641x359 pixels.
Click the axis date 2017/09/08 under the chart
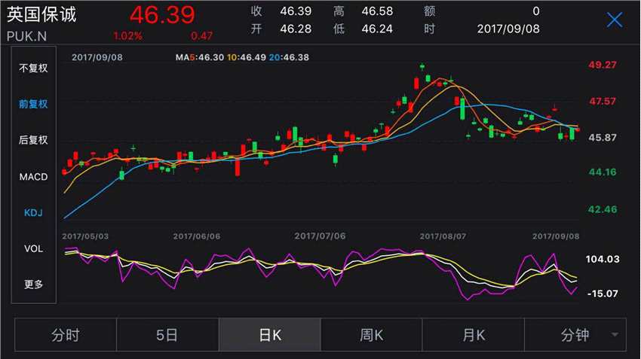click(x=556, y=236)
